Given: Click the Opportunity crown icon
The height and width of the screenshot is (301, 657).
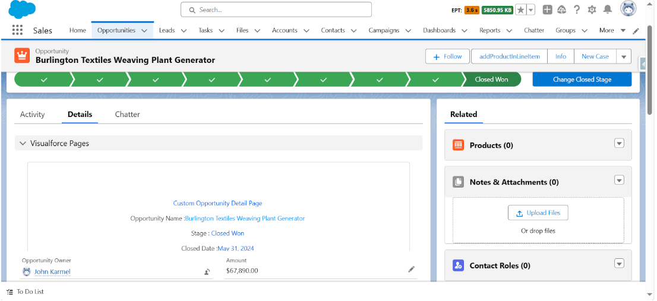Looking at the screenshot, I should [x=21, y=55].
